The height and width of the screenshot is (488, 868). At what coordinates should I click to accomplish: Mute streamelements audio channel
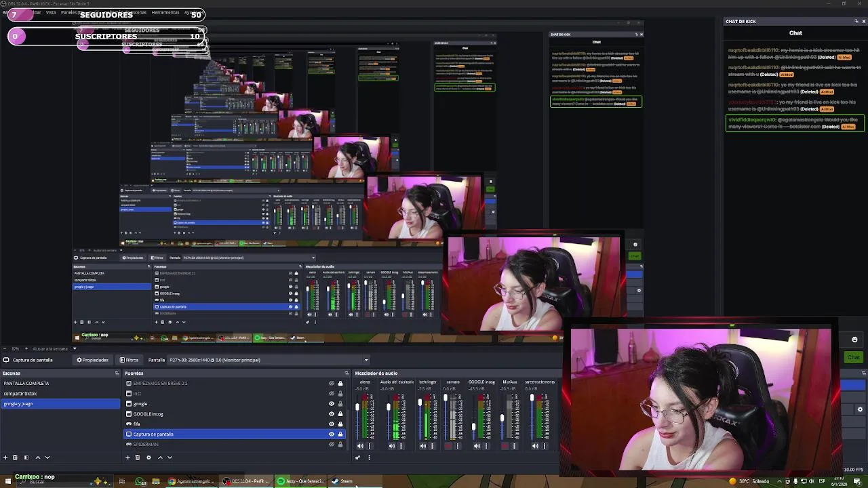[535, 446]
